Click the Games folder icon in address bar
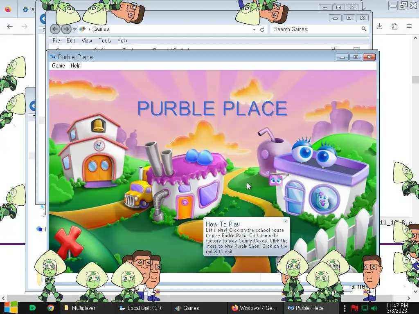This screenshot has width=419, height=314. [x=82, y=29]
